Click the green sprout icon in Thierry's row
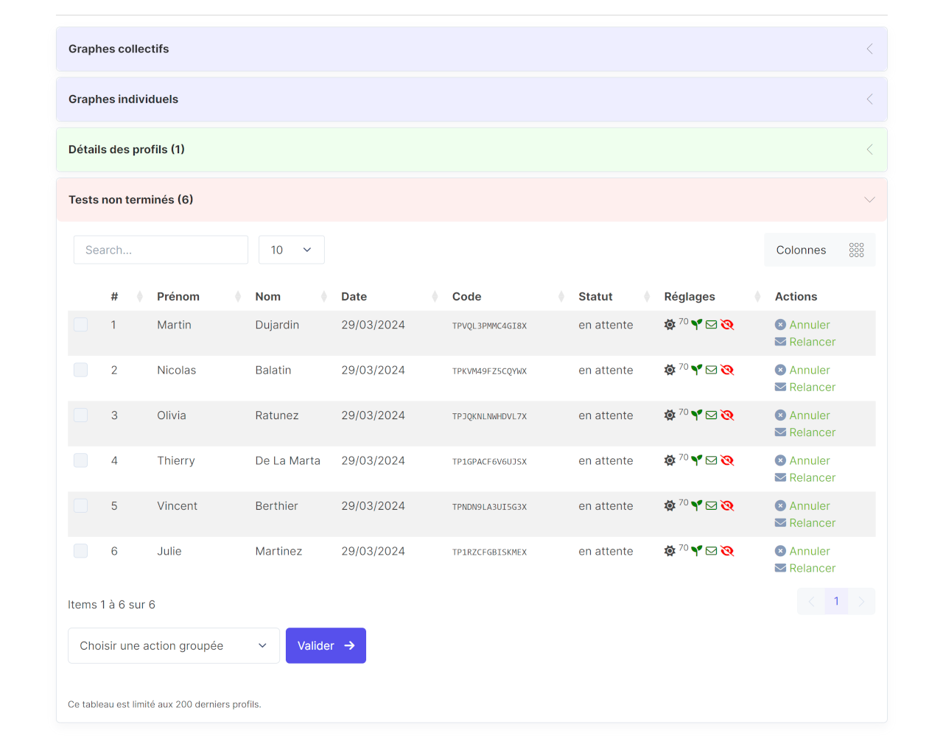 coord(696,460)
